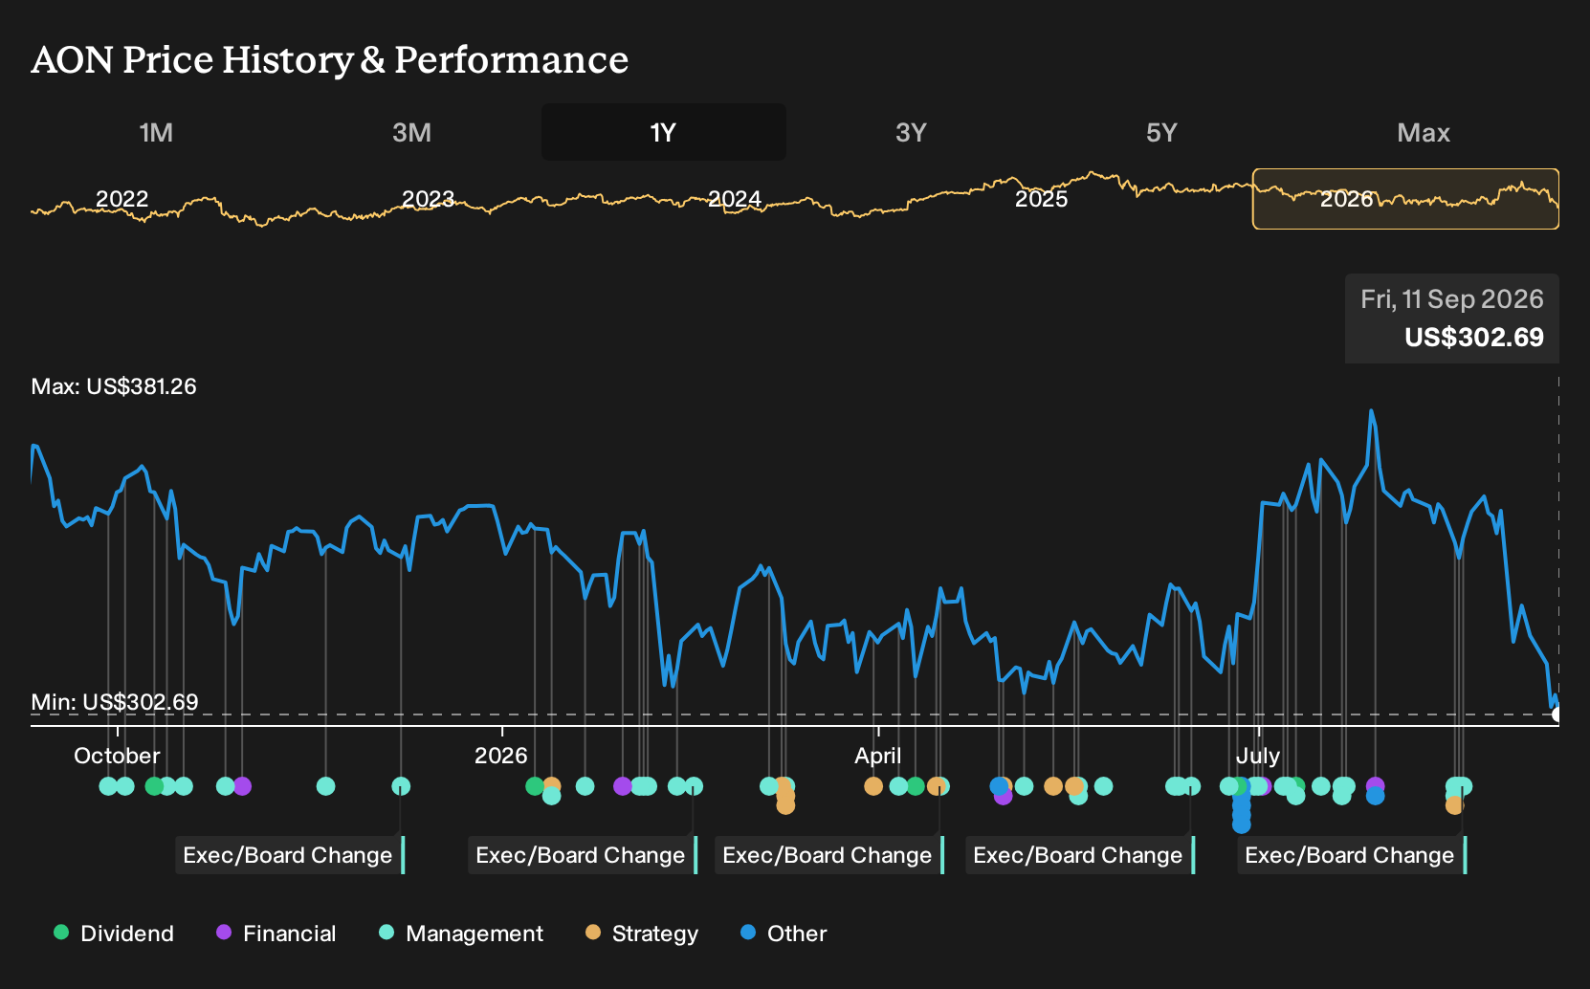This screenshot has height=989, width=1590.
Task: Select the 1Y time range tab
Action: (664, 132)
